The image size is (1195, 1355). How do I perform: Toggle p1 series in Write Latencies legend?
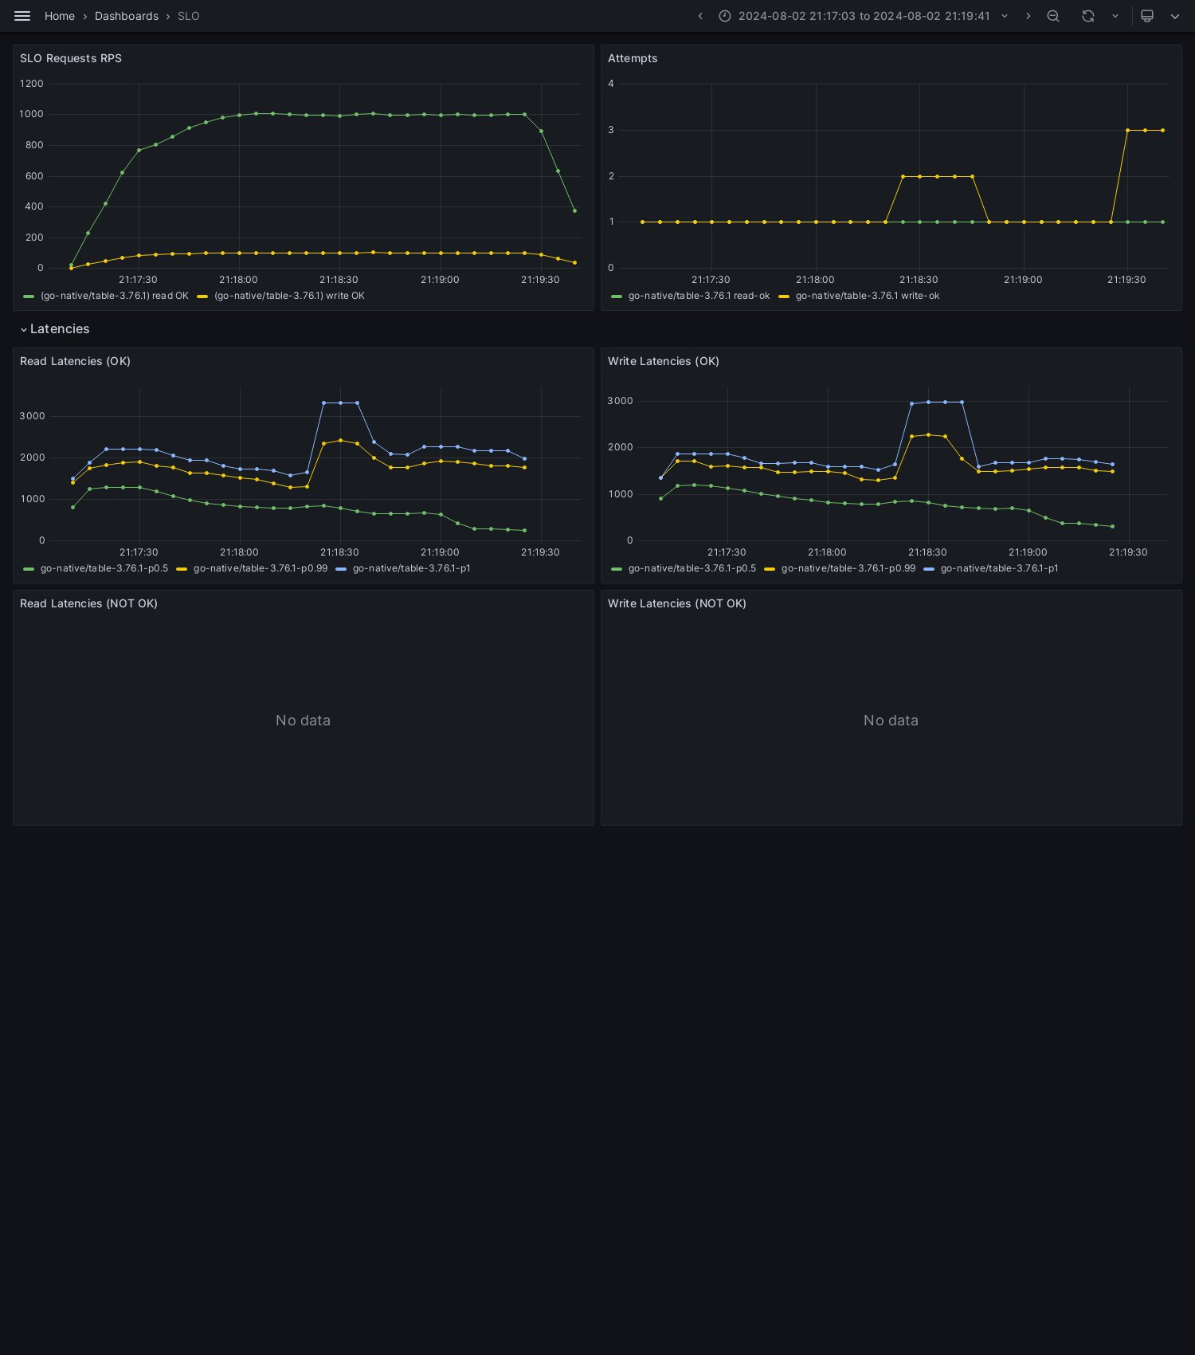(x=1000, y=568)
